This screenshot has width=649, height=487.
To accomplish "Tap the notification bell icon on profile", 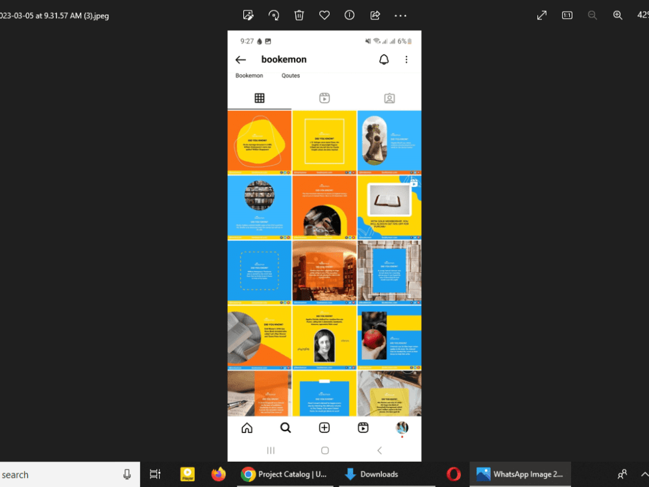I will (384, 60).
